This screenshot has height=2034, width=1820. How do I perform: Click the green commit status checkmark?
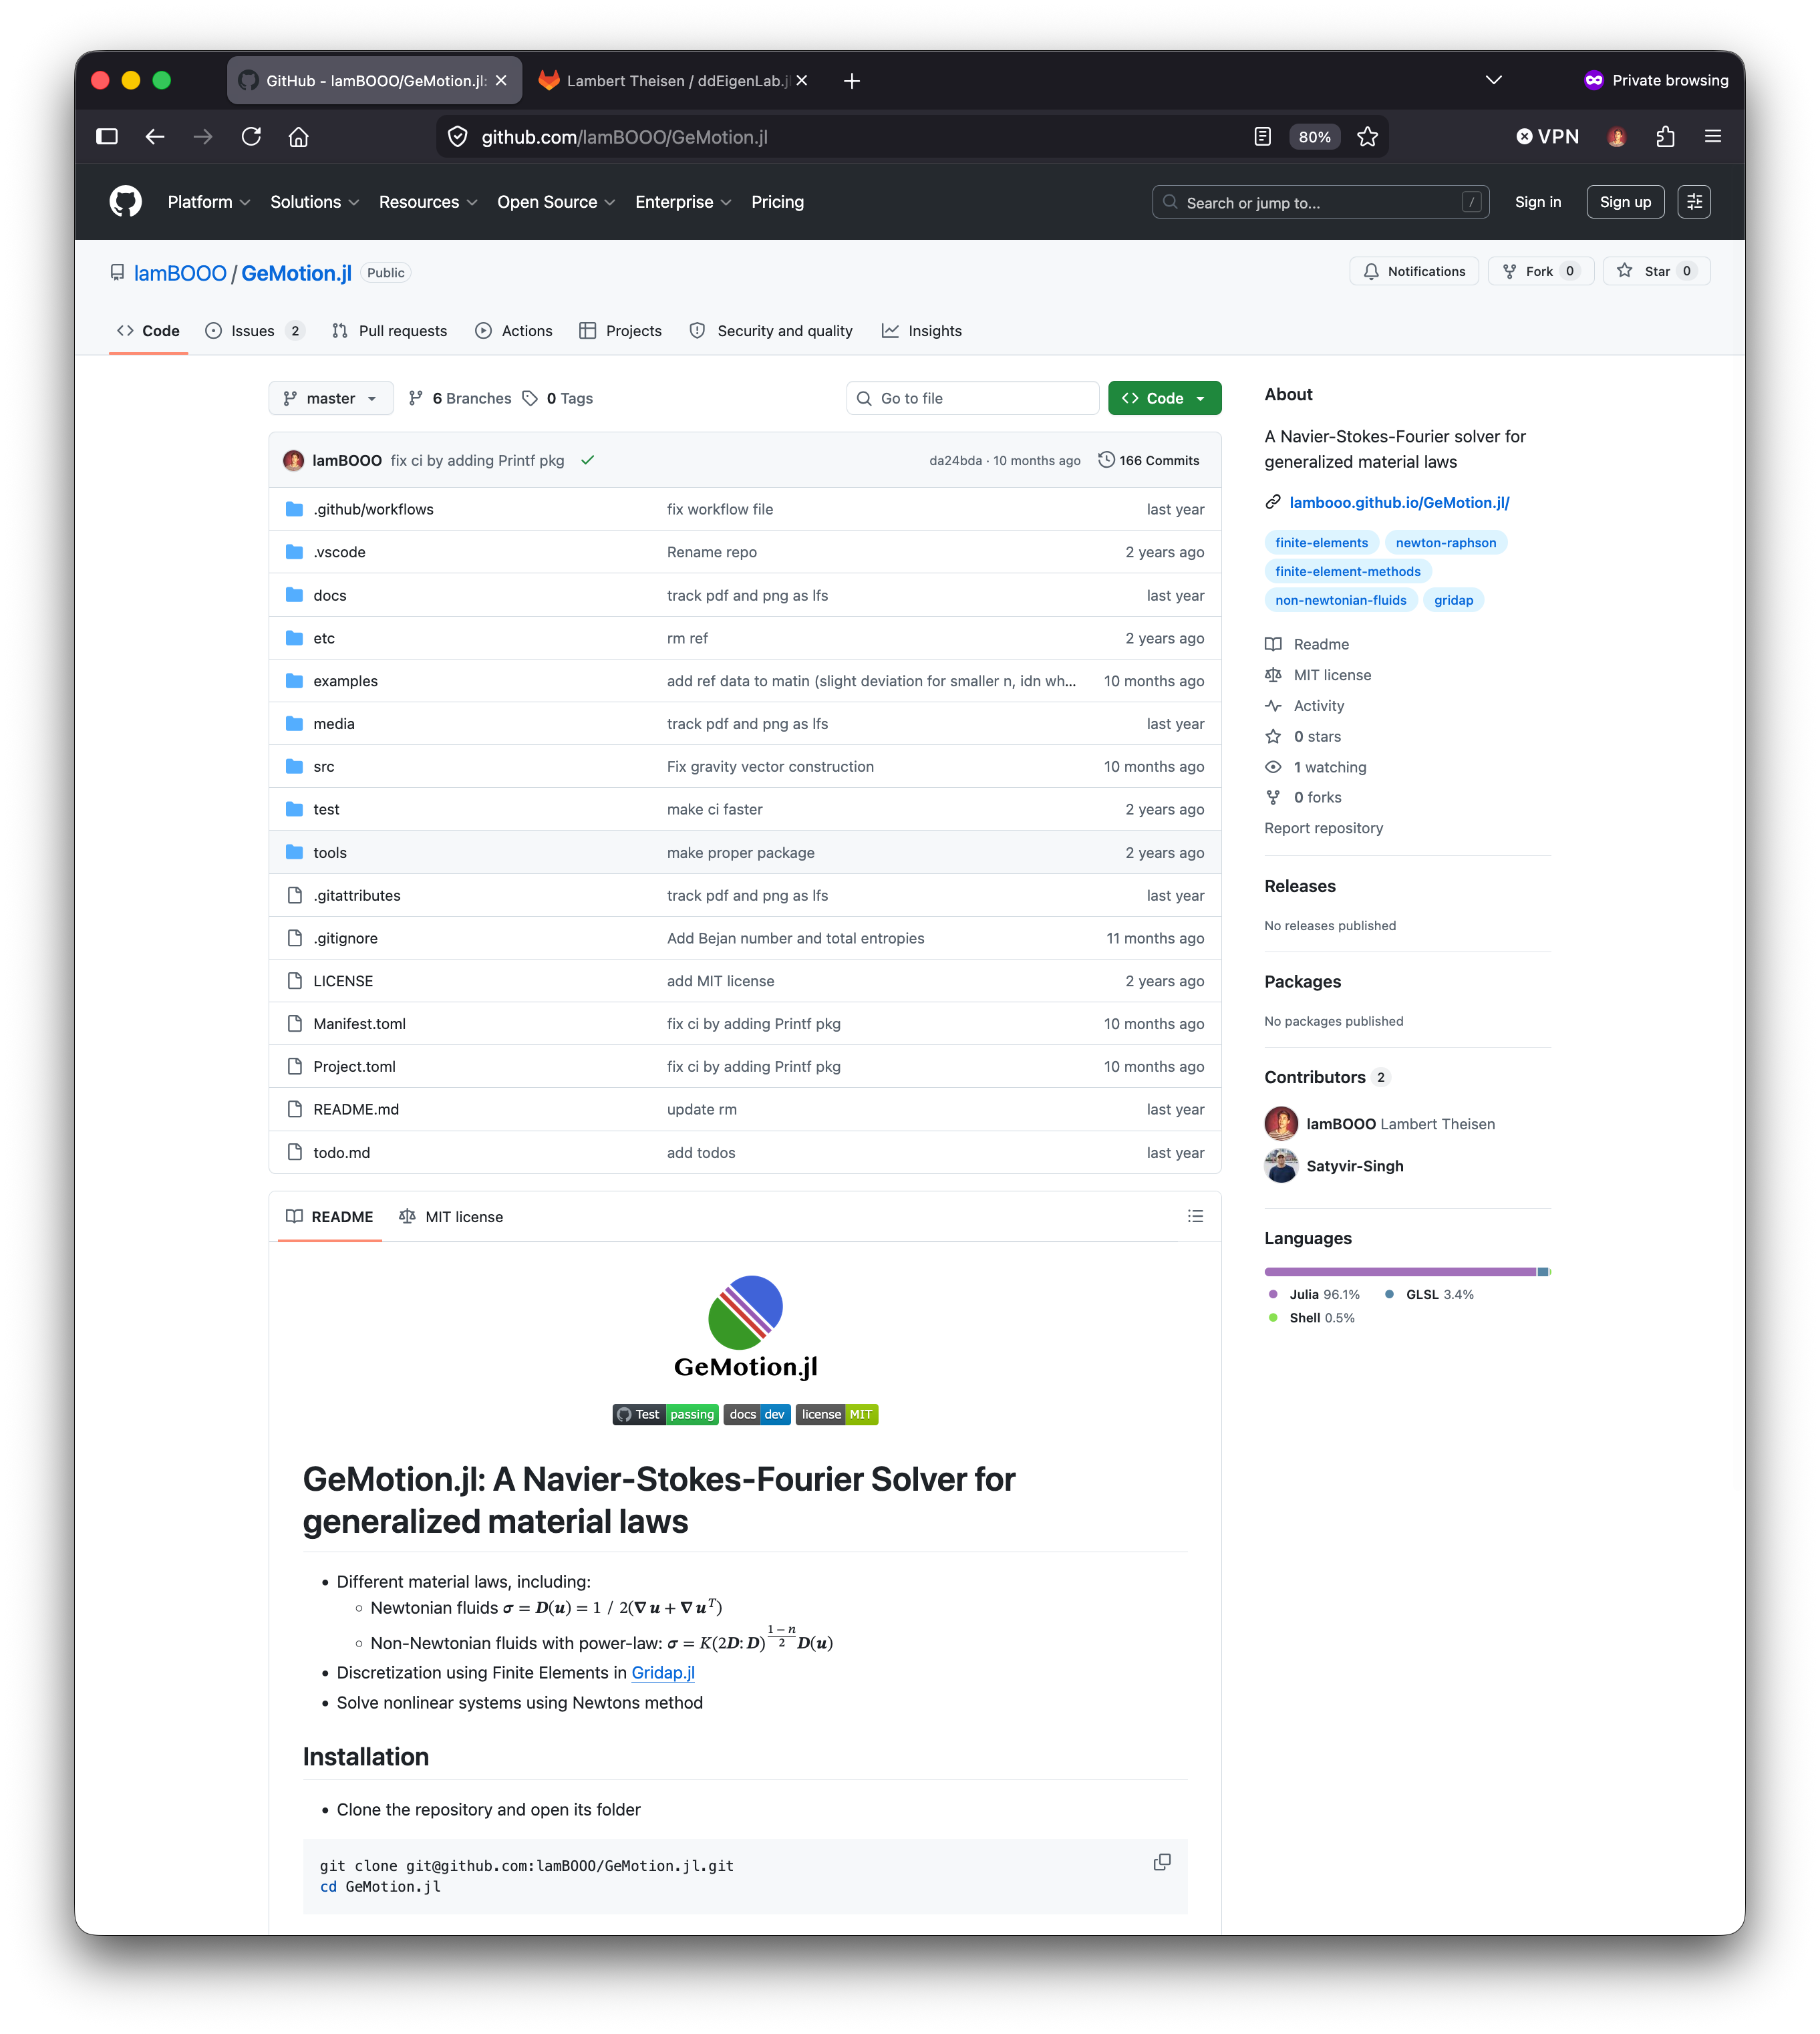pos(588,460)
